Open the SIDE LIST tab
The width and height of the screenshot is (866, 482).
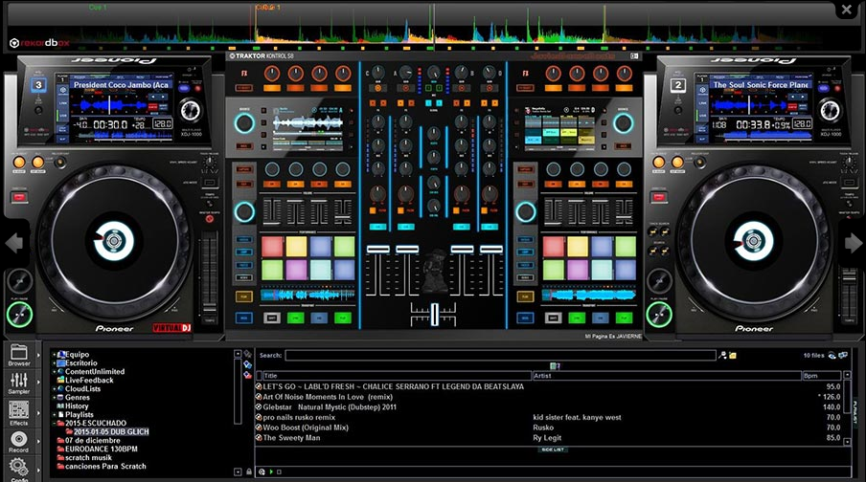point(553,450)
